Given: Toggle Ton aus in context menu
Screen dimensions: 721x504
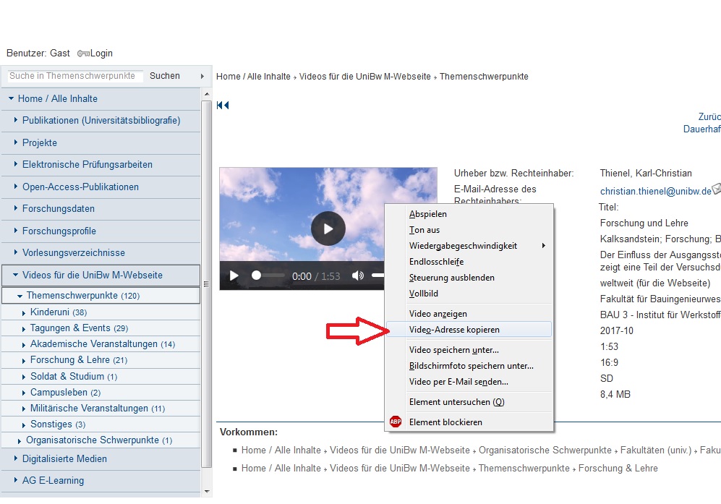Looking at the screenshot, I should pos(425,230).
